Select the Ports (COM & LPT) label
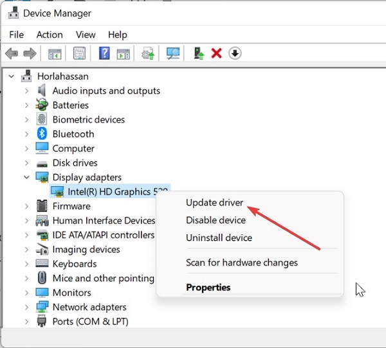The height and width of the screenshot is (348, 386). (90, 322)
